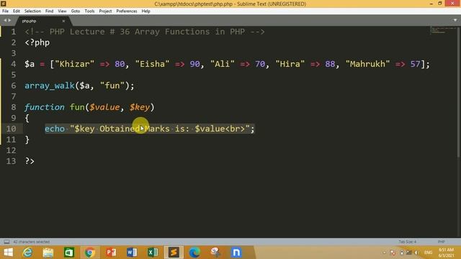
Task: Click "42 characters selected" status text
Action: 32,242
